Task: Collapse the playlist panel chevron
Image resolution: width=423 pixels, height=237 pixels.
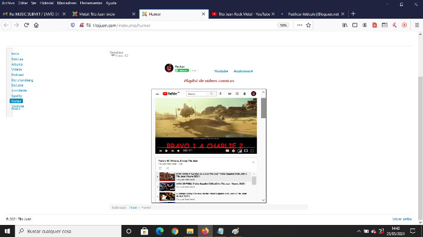Action: (x=253, y=162)
